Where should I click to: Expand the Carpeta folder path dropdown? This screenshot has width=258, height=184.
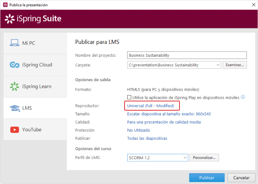[218, 65]
